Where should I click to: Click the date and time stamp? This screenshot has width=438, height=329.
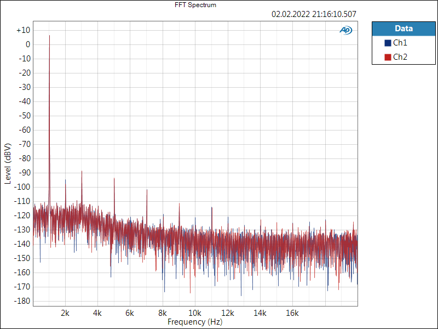[x=314, y=15]
